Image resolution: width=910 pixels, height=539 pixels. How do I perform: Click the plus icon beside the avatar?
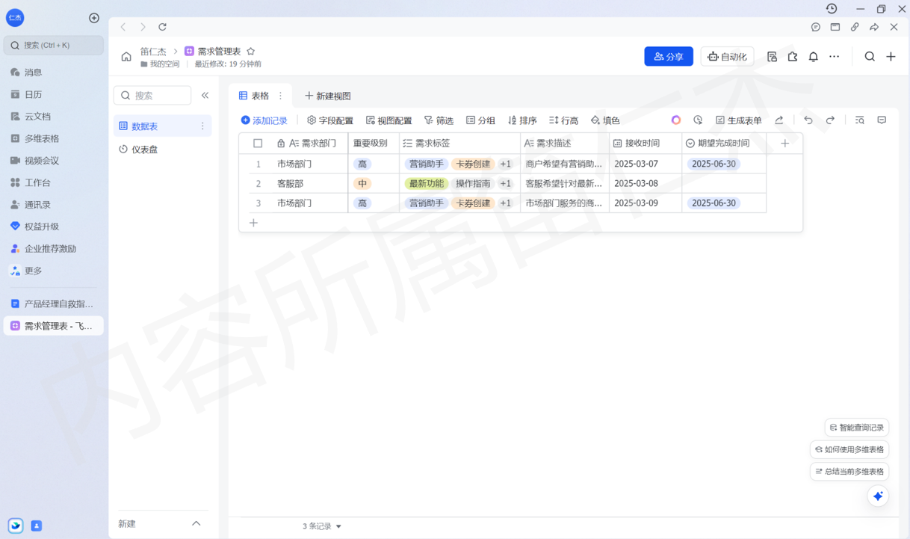pyautogui.click(x=94, y=18)
